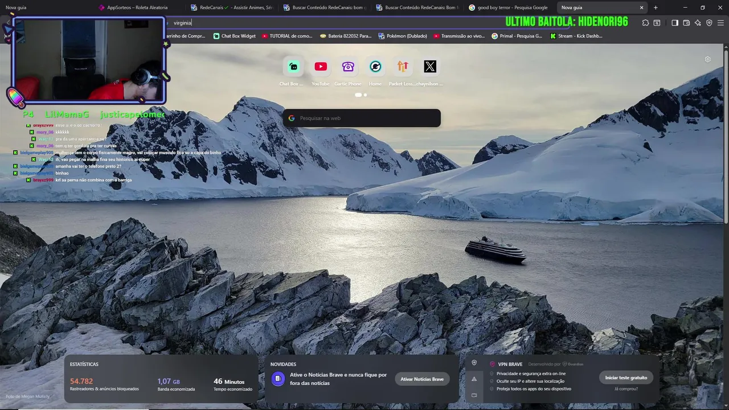Click the Guardian developer logo
729x410 pixels.
coord(573,364)
